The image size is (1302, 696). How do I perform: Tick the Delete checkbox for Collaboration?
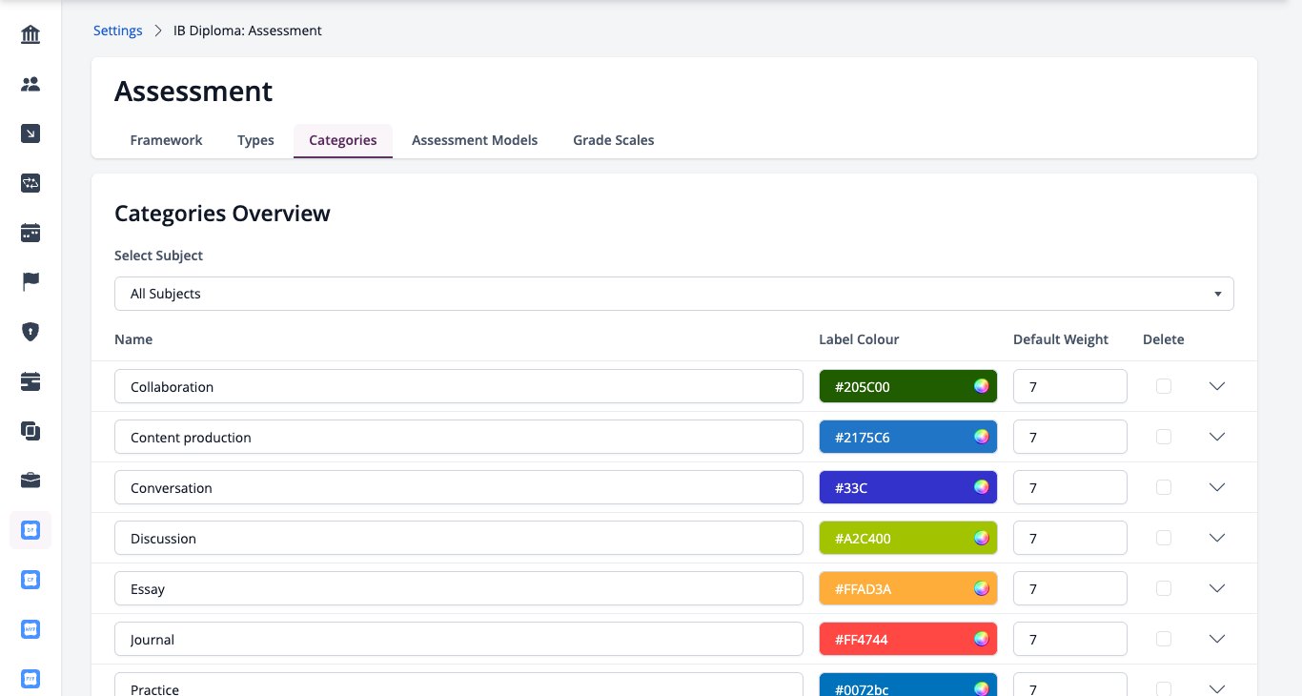[1164, 386]
